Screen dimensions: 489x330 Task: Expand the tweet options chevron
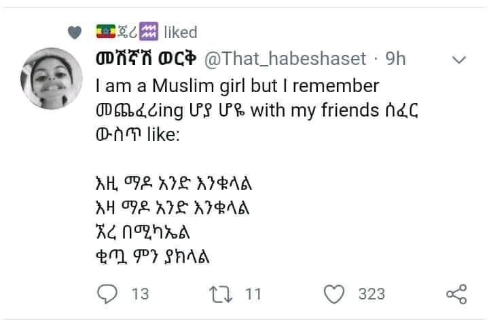(459, 60)
